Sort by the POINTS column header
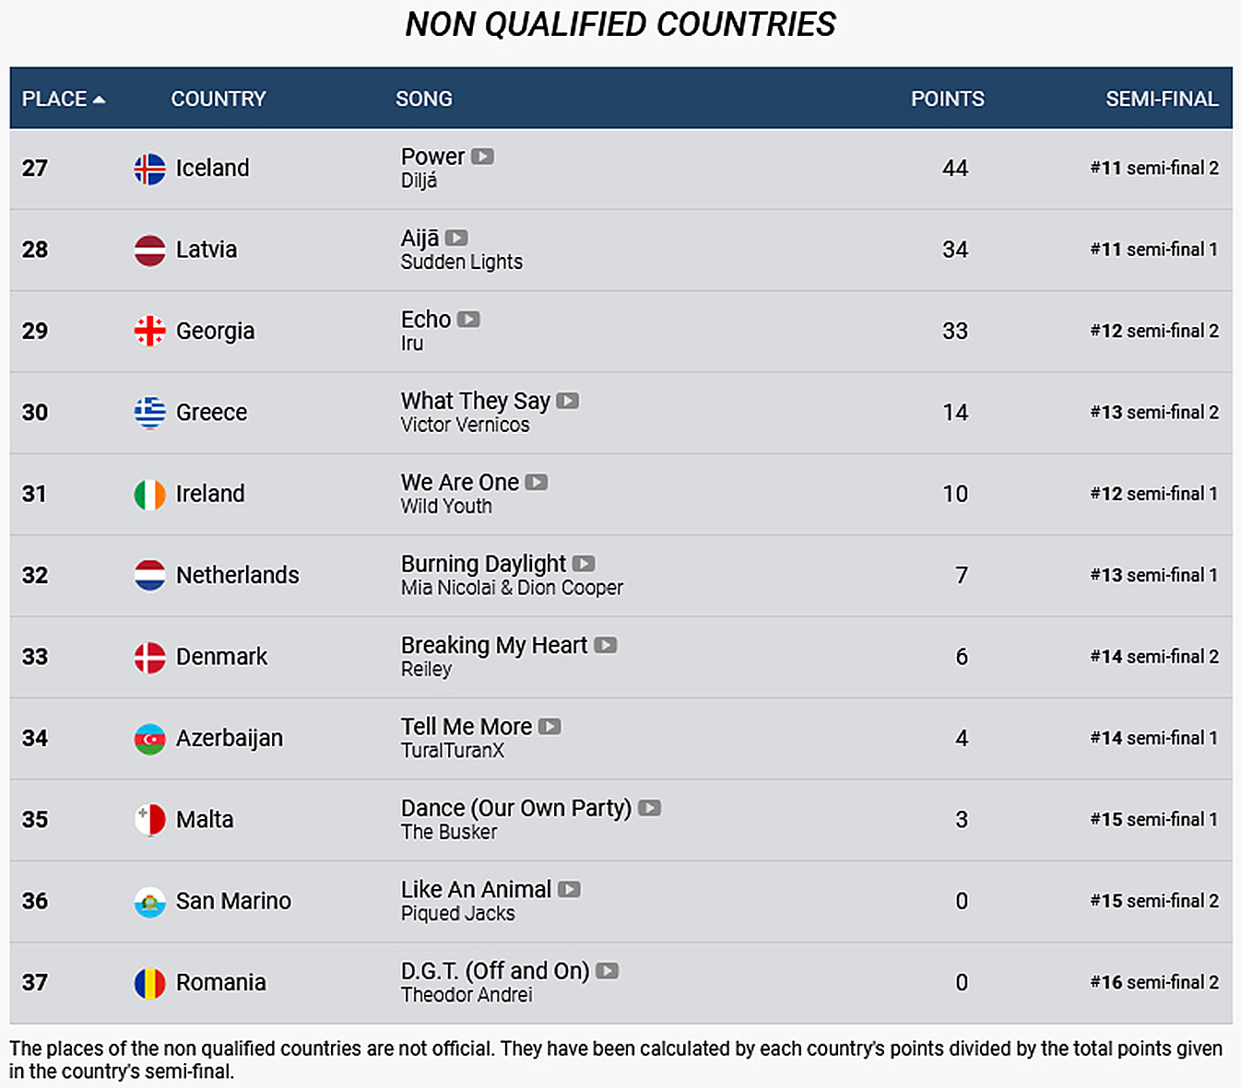Viewport: 1241px width, 1088px height. coord(947,99)
